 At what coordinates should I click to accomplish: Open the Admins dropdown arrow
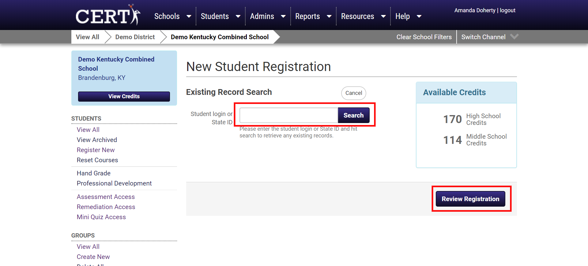click(x=283, y=17)
